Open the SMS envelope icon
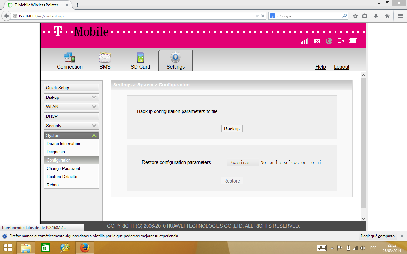 [x=105, y=57]
